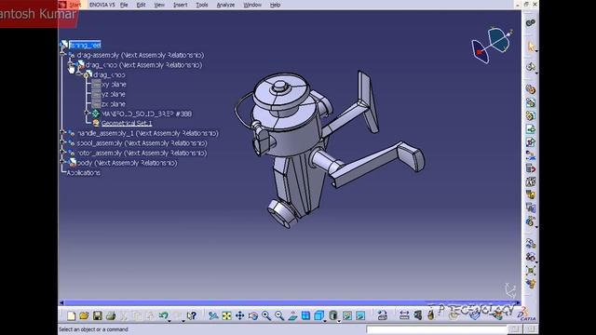
Task: Open the Tools menu
Action: coord(202,5)
